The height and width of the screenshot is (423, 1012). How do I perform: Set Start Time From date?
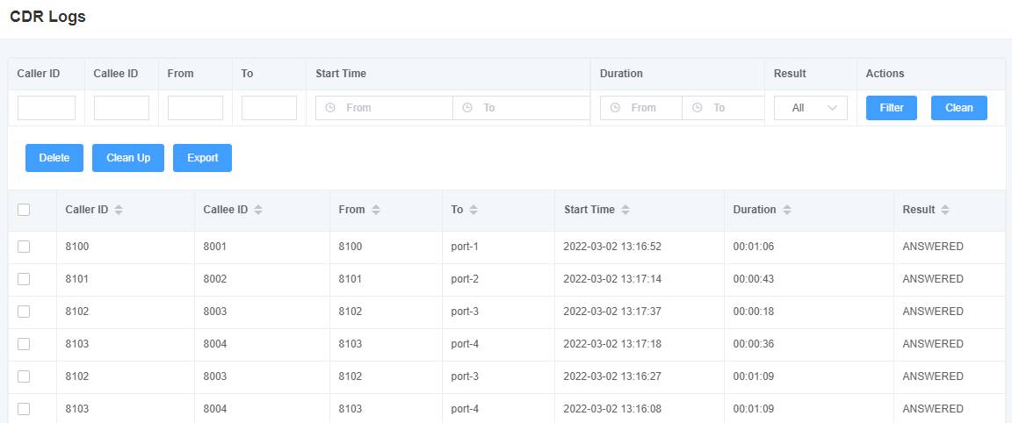tap(384, 108)
